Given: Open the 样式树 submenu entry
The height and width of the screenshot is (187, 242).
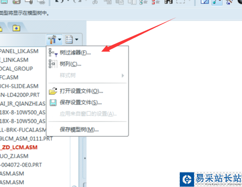Looking at the screenshot, I should (87, 75).
